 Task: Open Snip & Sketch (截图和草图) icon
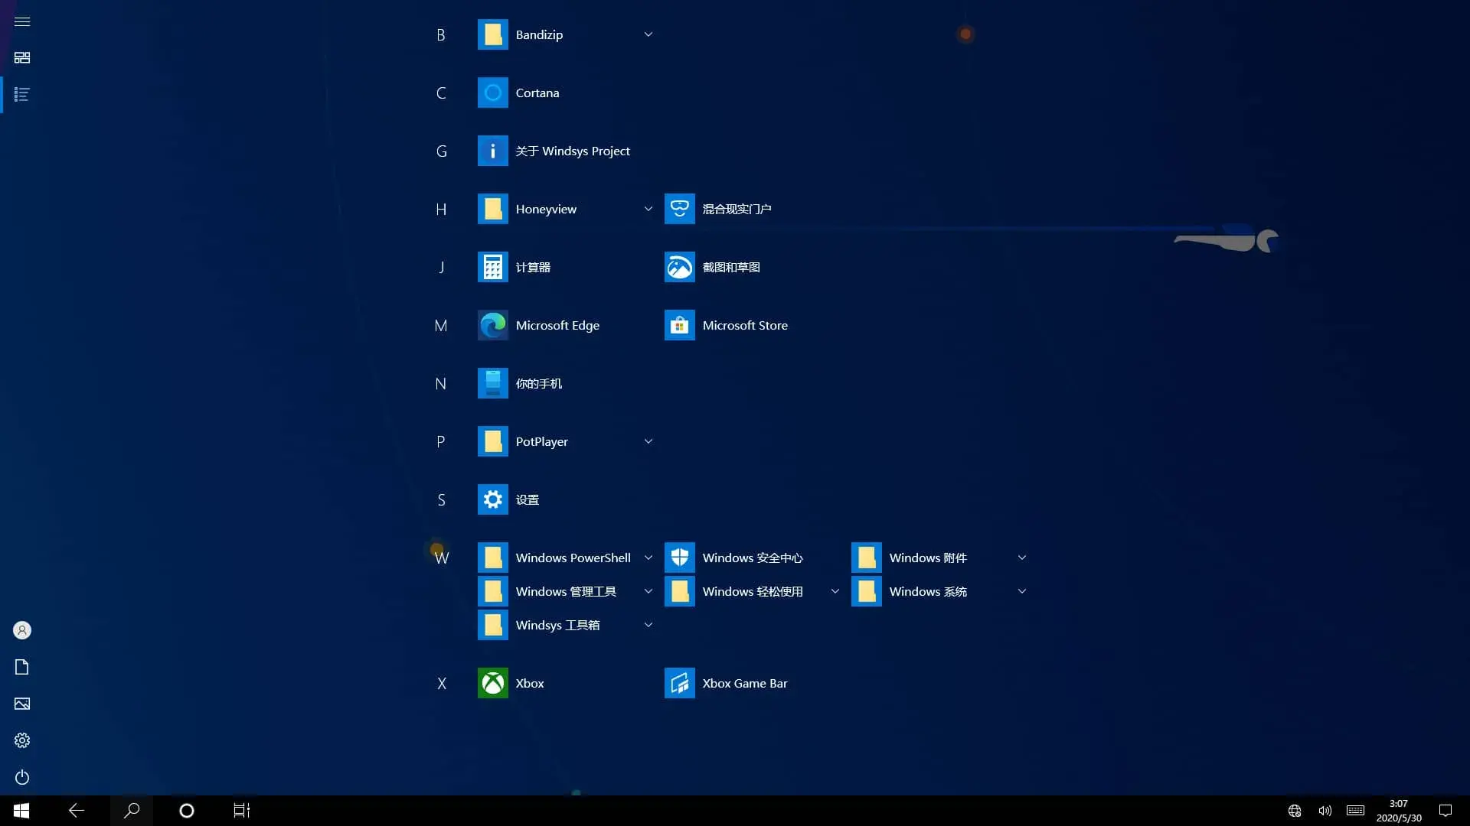coord(679,267)
